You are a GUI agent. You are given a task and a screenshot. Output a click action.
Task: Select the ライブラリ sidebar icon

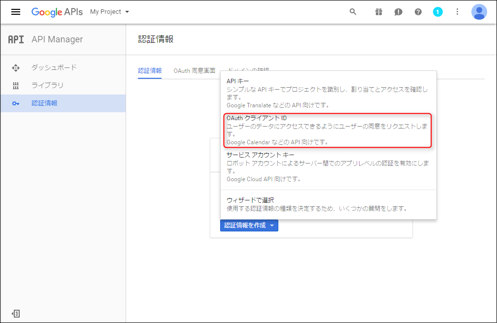16,86
